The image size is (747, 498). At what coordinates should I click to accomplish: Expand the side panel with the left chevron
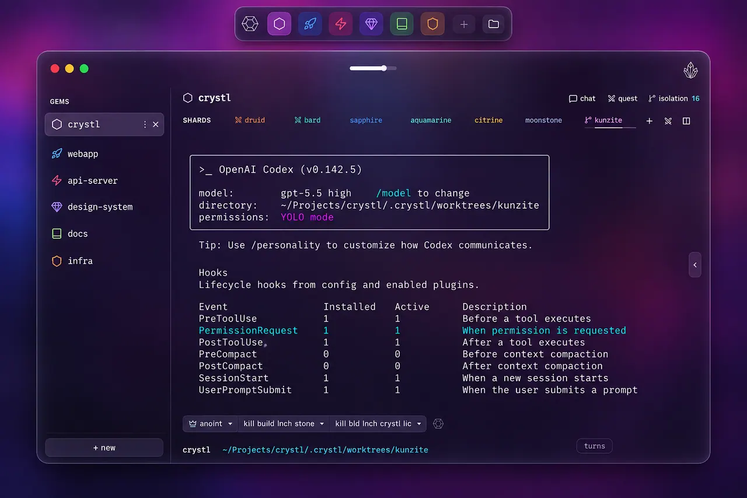pyautogui.click(x=694, y=265)
